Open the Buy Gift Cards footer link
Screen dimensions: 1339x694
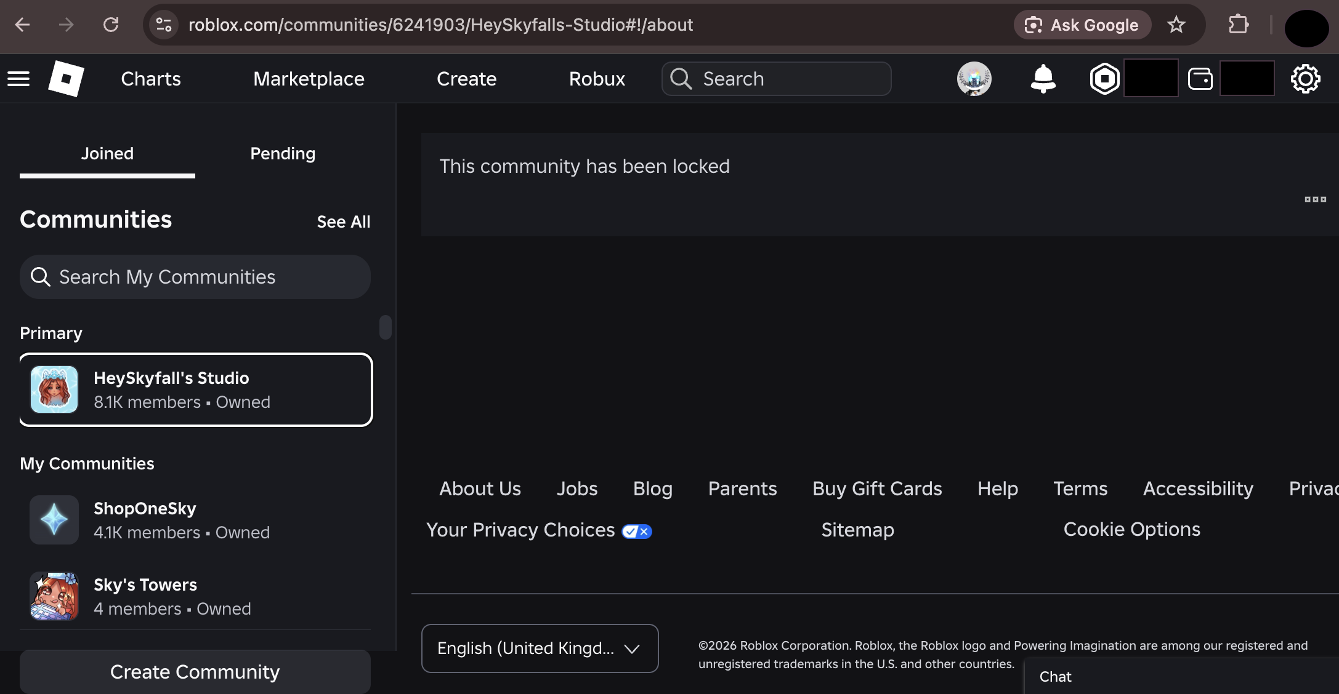(x=877, y=489)
